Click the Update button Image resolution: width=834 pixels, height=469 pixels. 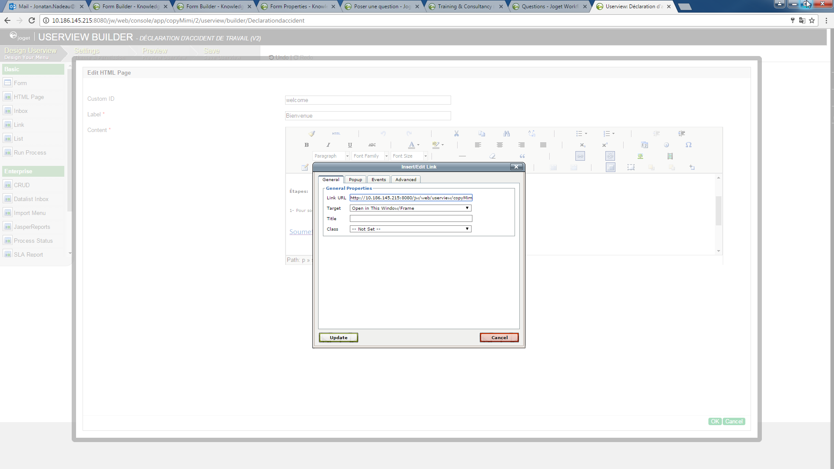339,337
